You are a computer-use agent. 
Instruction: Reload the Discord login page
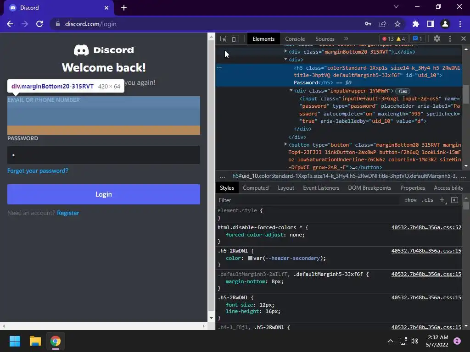[x=39, y=24]
